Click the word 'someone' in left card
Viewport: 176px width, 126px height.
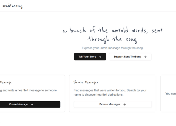coord(51,90)
